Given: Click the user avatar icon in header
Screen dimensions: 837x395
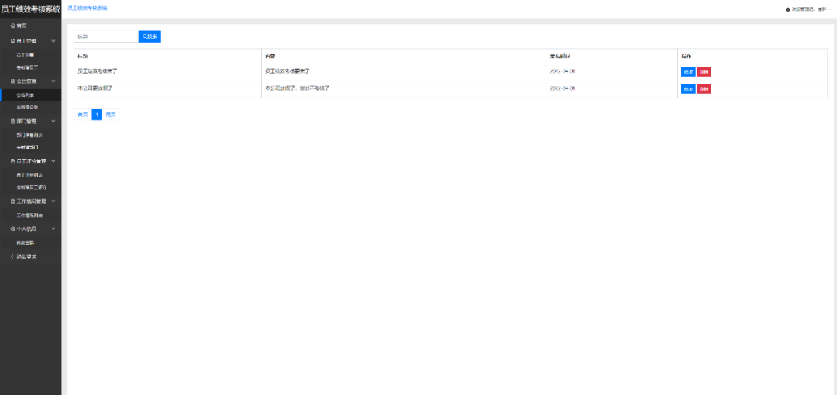Looking at the screenshot, I should point(787,9).
